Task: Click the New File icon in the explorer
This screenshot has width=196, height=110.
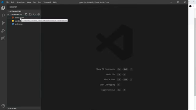Action: 26,14
